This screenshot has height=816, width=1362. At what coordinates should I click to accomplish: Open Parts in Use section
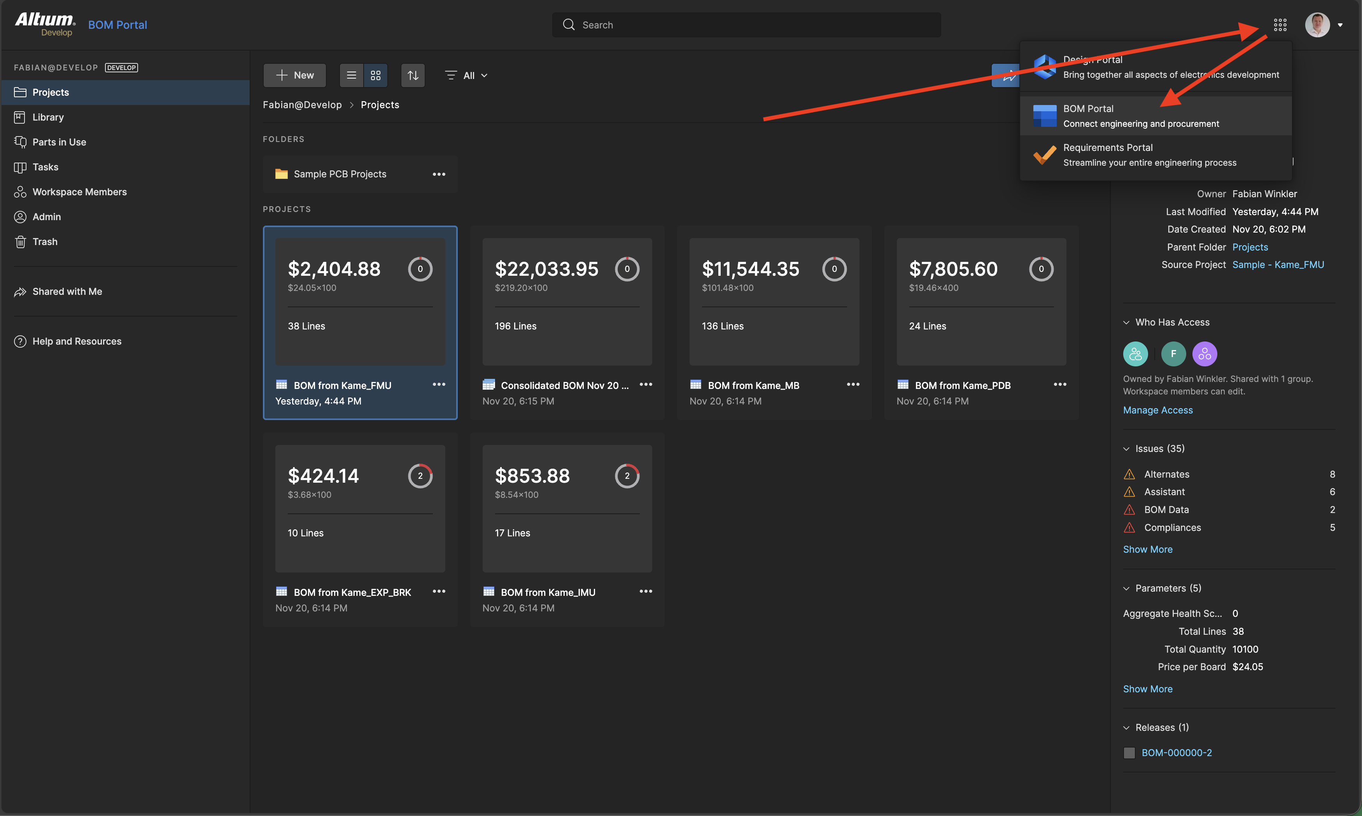(59, 142)
